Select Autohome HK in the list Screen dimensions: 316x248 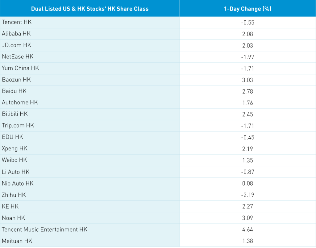coord(20,103)
